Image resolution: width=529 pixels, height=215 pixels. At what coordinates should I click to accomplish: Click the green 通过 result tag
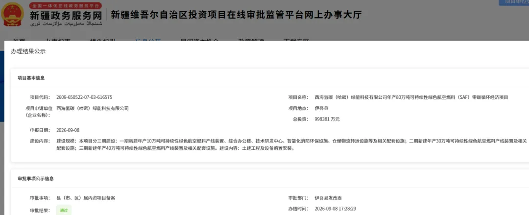coord(64,210)
